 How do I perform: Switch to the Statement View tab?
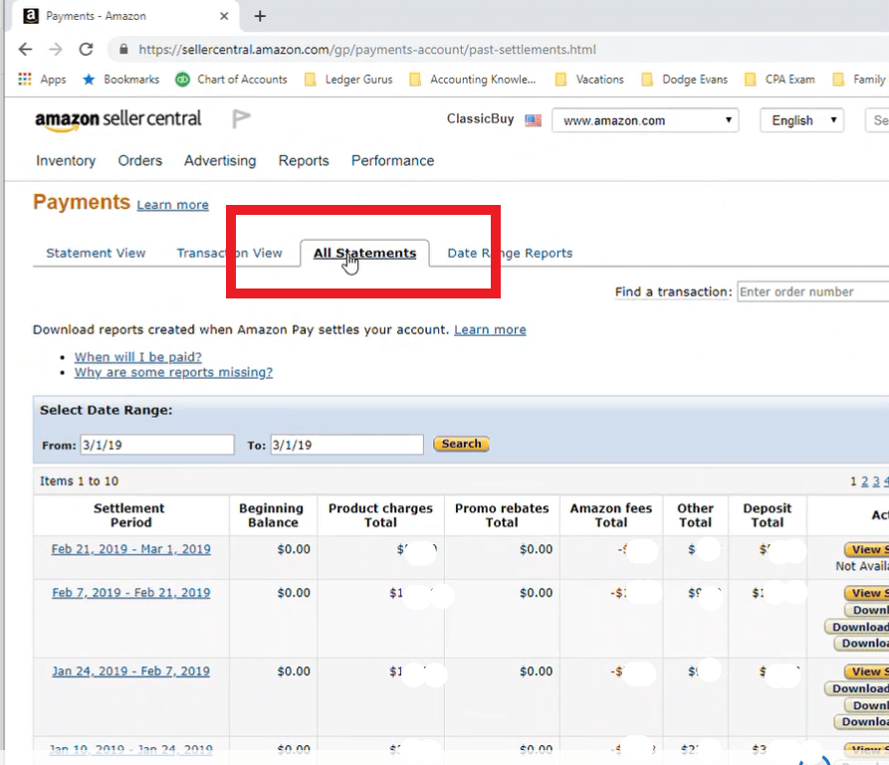point(96,253)
